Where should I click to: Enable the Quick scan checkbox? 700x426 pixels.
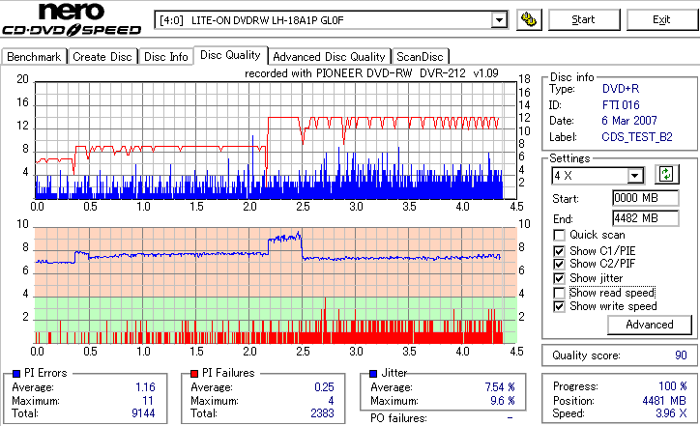(x=559, y=235)
